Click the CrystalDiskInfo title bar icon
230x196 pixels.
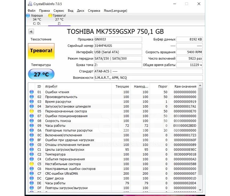[x=30, y=4]
